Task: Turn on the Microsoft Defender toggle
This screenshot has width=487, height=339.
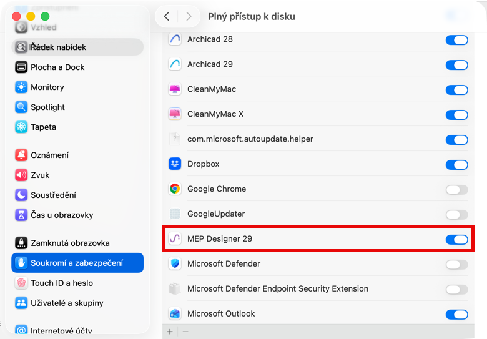Action: point(456,264)
